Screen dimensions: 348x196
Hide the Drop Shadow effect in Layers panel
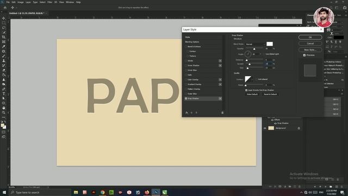coord(275,124)
